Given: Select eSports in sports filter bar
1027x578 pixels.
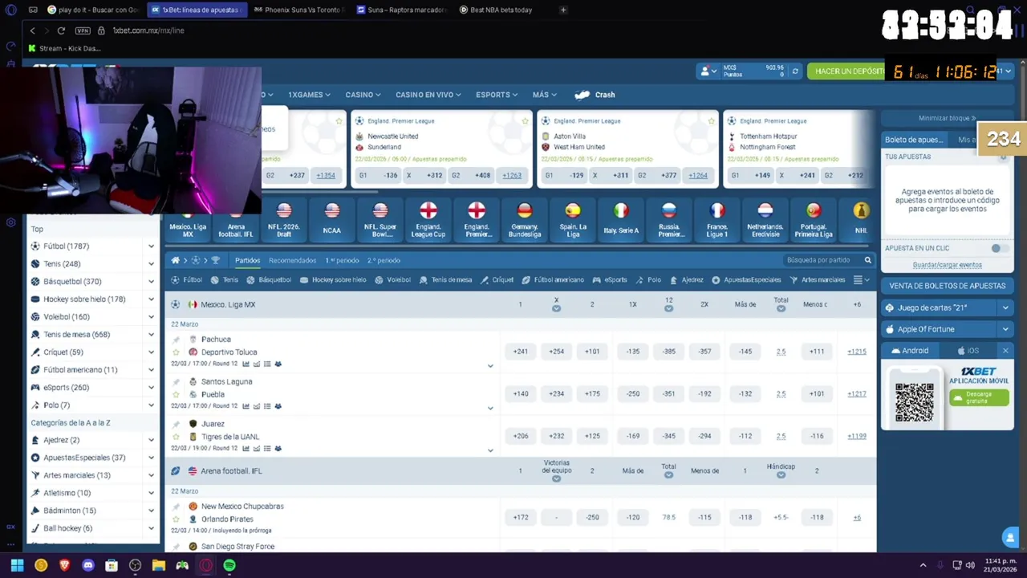Looking at the screenshot, I should coord(610,280).
